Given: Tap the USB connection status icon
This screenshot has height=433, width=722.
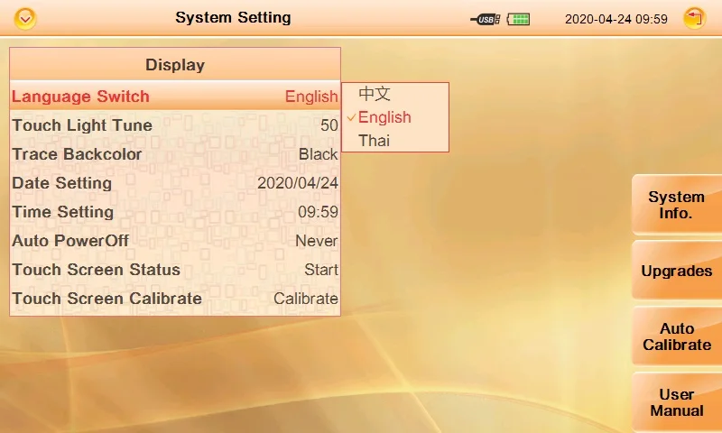Looking at the screenshot, I should (x=486, y=19).
